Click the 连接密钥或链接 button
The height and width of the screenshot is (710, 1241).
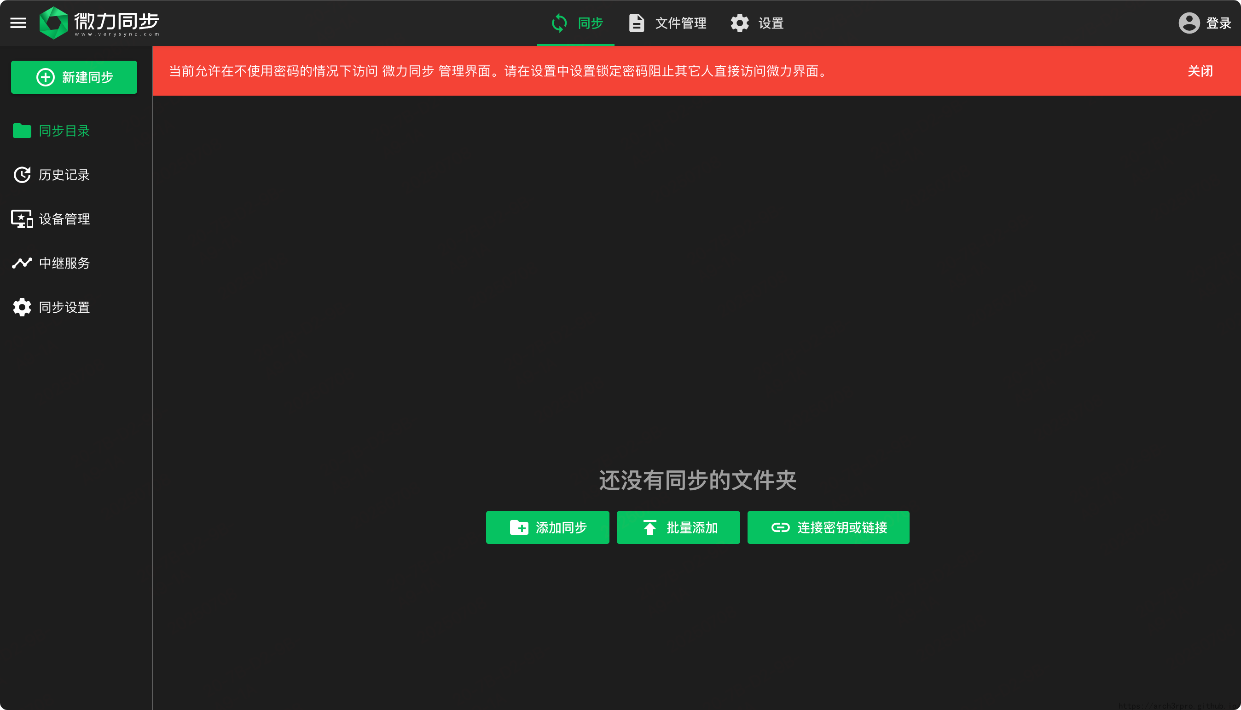click(828, 527)
